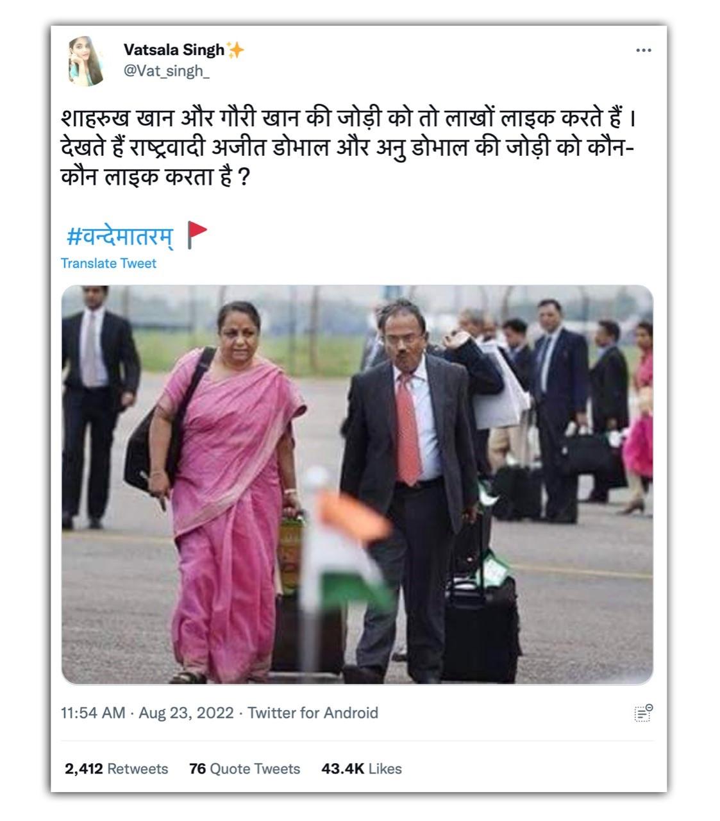Click the Aug 23, 2022 date
Viewport: 720px width, 821px height.
point(186,713)
